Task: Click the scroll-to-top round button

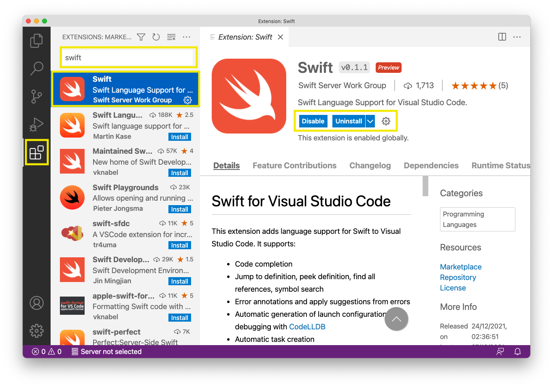Action: (396, 319)
